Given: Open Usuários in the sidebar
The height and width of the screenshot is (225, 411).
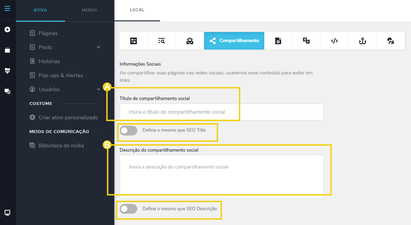Looking at the screenshot, I should tap(49, 90).
